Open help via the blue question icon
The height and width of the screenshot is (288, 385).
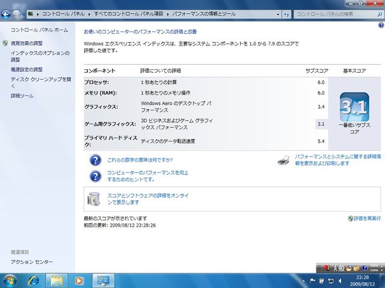[x=381, y=25]
